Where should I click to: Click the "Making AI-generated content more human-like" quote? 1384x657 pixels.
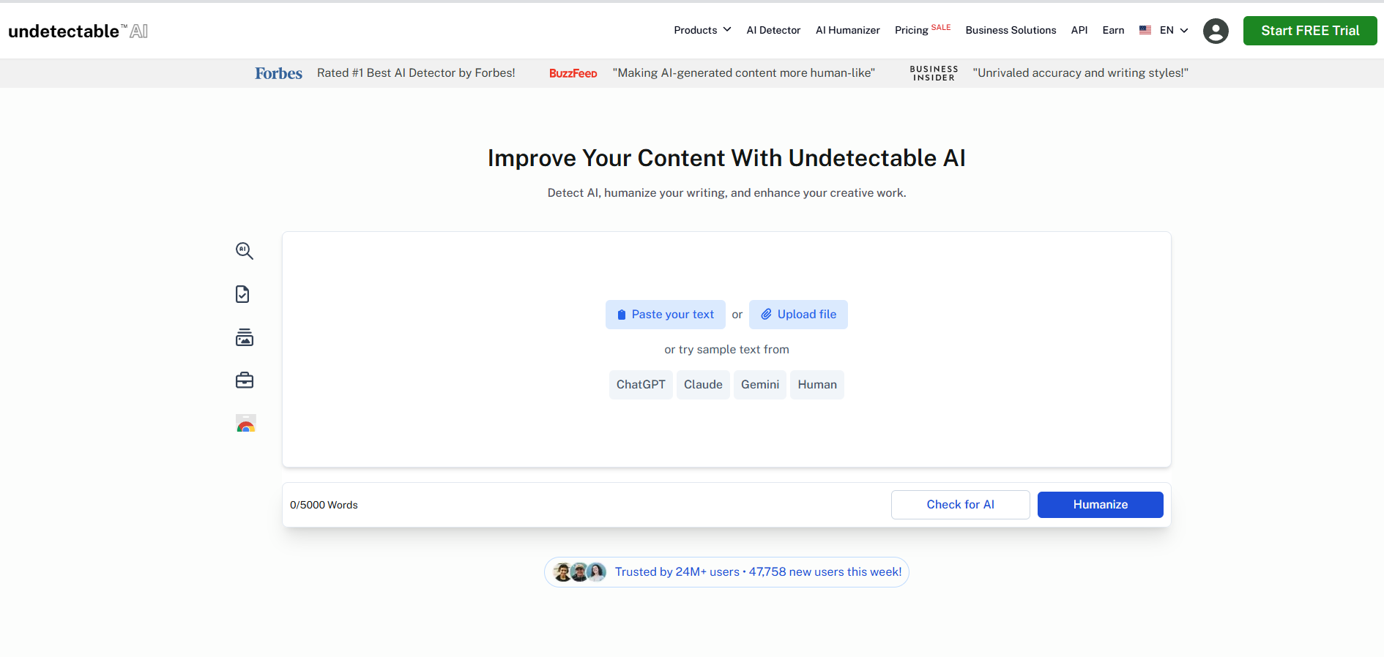[x=744, y=73]
